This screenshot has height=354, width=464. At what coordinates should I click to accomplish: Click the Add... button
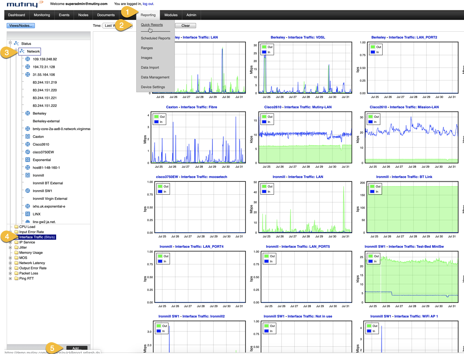click(x=77, y=348)
